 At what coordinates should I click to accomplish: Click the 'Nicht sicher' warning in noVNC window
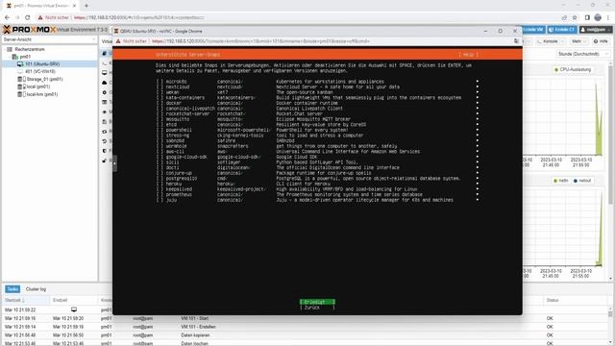click(131, 41)
